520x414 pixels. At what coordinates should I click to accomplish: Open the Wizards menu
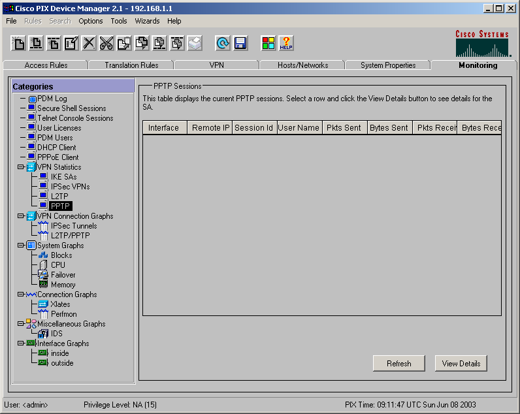[147, 21]
